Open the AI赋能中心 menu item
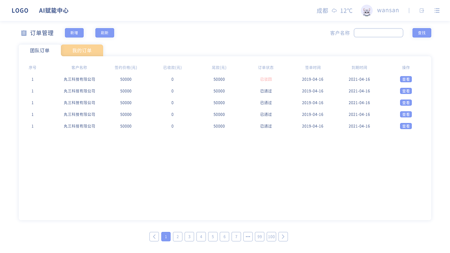 click(x=54, y=11)
